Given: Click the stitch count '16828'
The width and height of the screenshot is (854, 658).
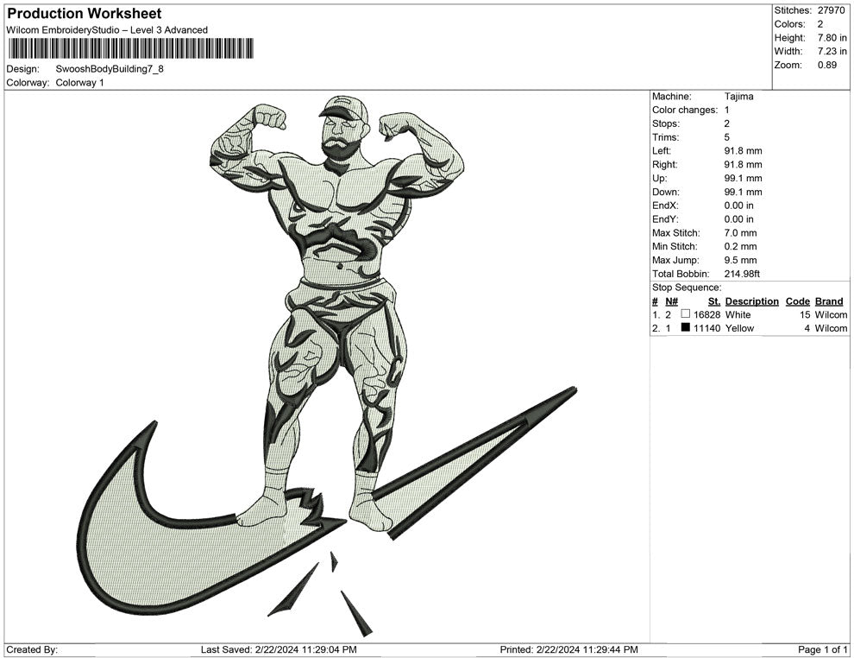Looking at the screenshot, I should pos(707,314).
